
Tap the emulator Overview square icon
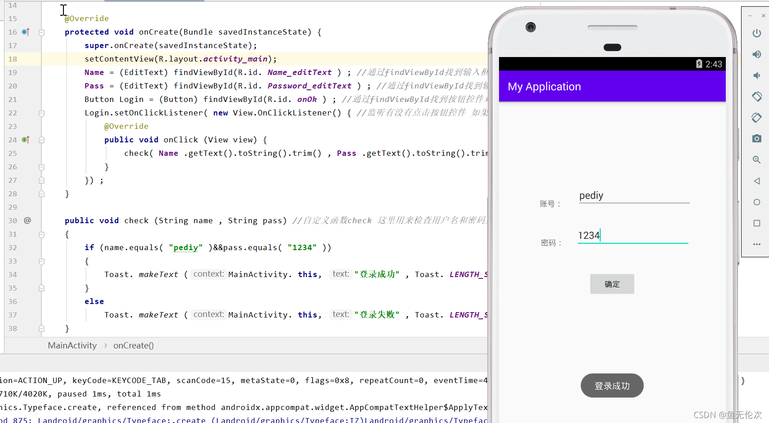757,223
